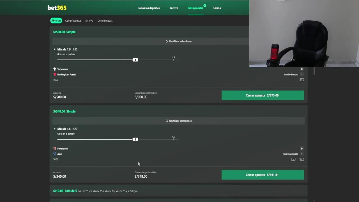This screenshot has height=202, width=359.
Task: Select the Cerrar apuesta filter tab
Action: tap(73, 20)
